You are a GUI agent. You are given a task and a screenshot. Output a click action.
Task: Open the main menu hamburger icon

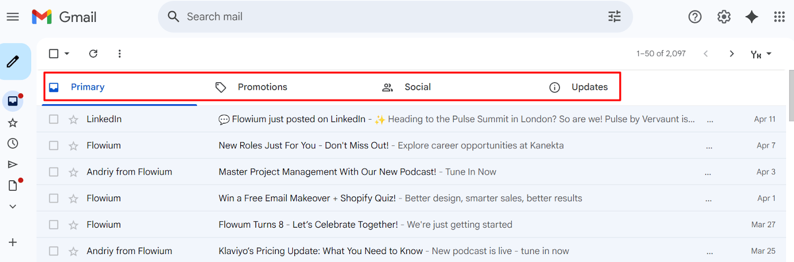point(13,17)
